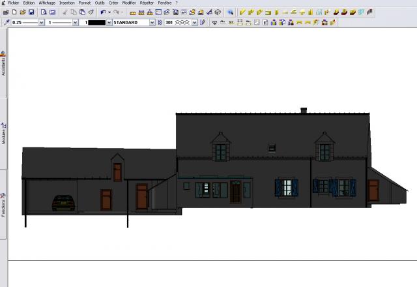Click the Paste clipboard icon
Screen dimensions: 417x287
pos(82,12)
